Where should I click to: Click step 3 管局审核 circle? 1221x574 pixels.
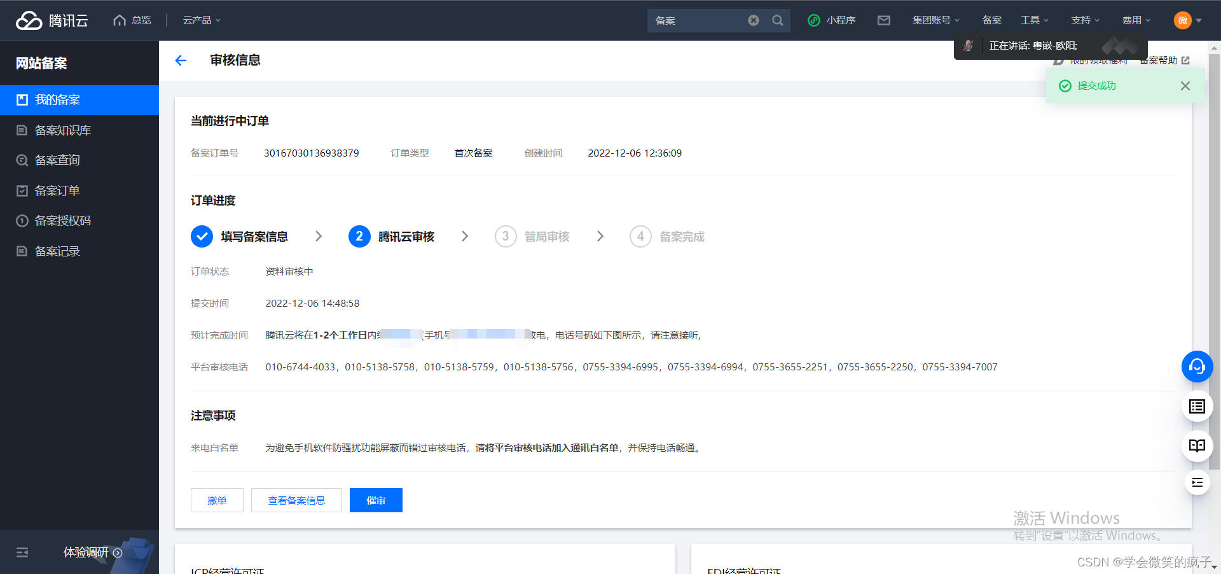point(506,237)
